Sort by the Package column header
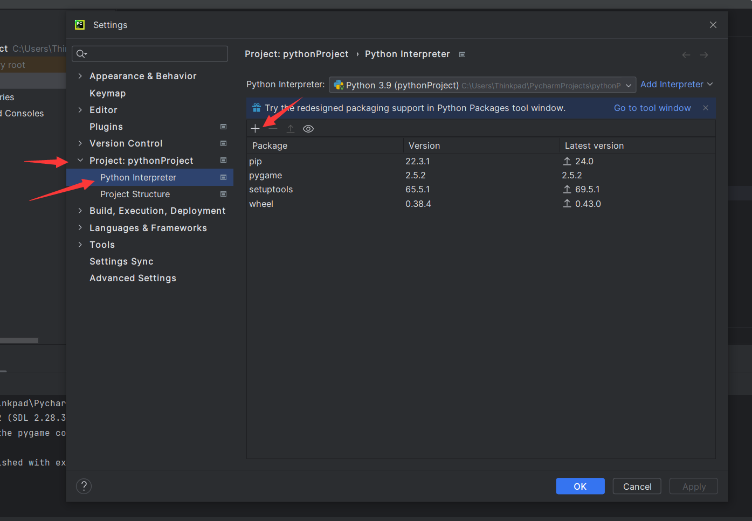Image resolution: width=752 pixels, height=521 pixels. 325,145
